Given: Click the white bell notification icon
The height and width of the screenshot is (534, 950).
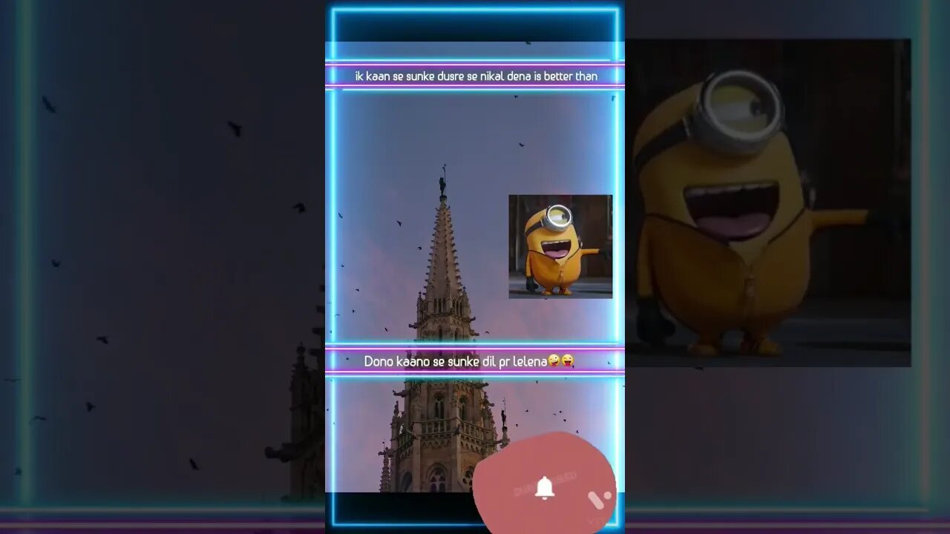Looking at the screenshot, I should point(545,488).
